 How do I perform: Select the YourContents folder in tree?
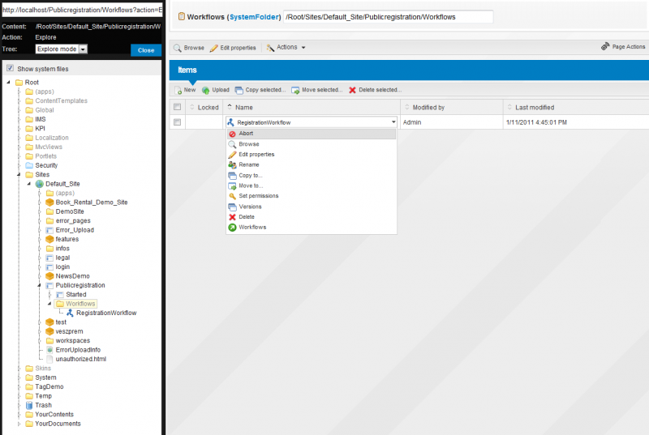point(54,415)
